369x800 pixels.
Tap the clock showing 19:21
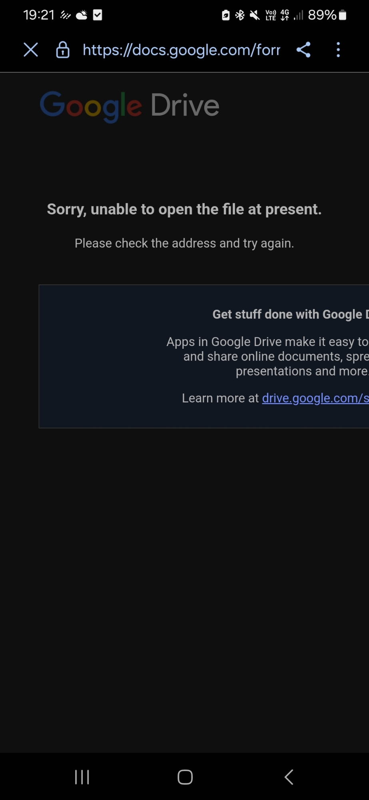pos(39,15)
